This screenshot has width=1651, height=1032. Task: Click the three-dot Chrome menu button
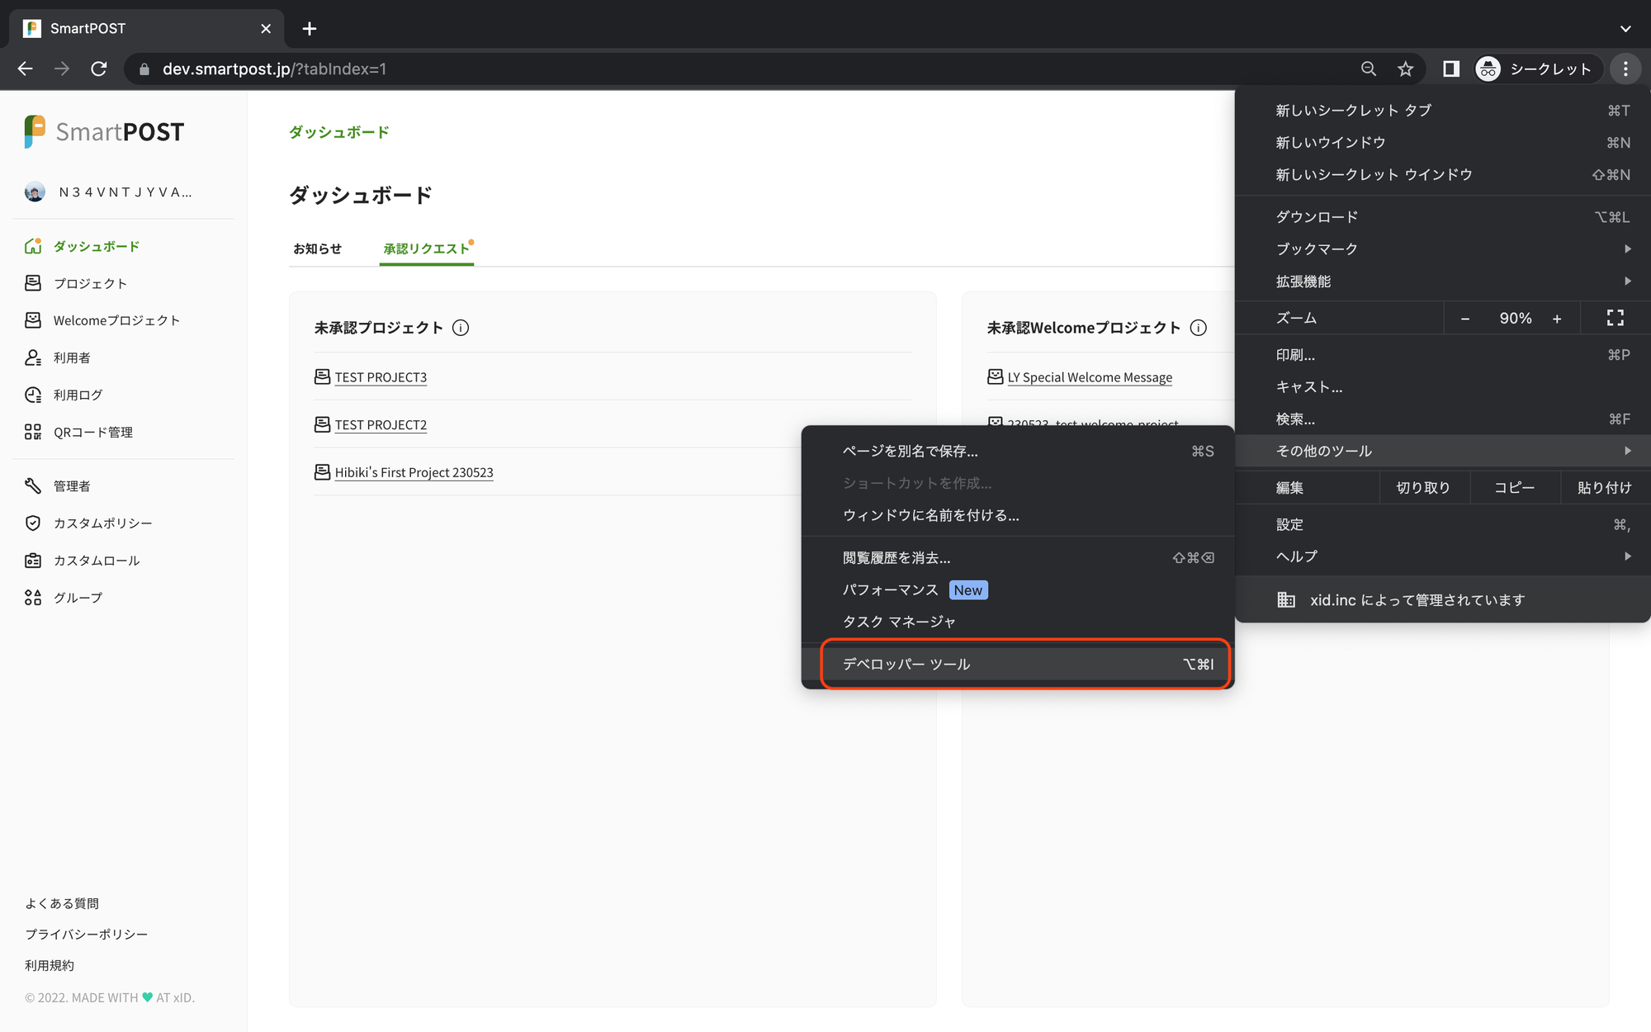tap(1625, 69)
